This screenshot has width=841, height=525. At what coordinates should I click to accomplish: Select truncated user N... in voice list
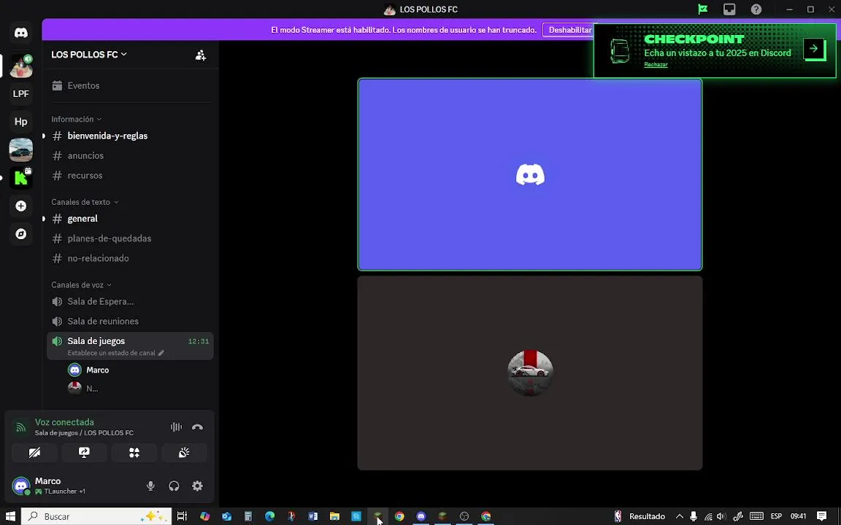139,389
